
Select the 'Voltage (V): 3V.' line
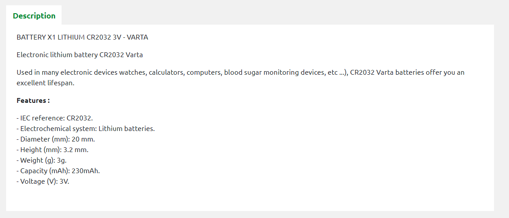43,182
